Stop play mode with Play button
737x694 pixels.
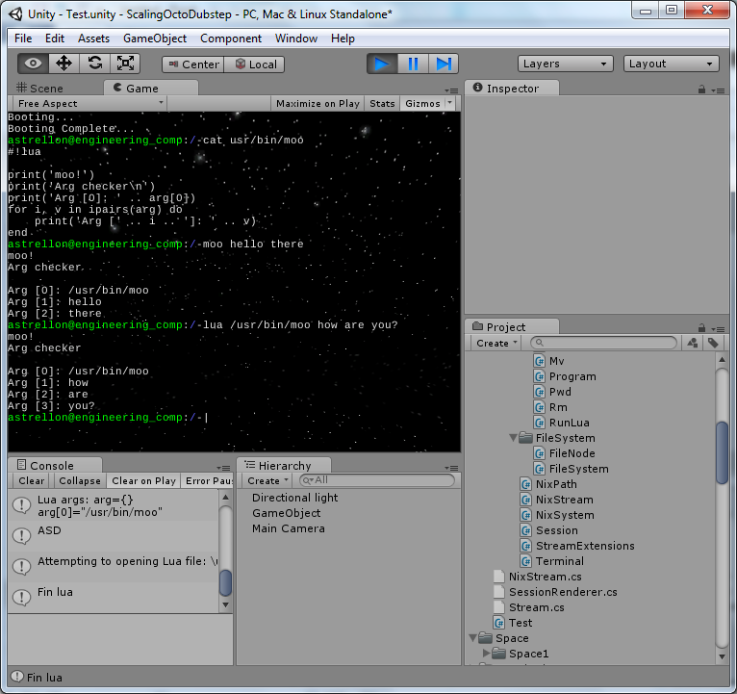(382, 64)
